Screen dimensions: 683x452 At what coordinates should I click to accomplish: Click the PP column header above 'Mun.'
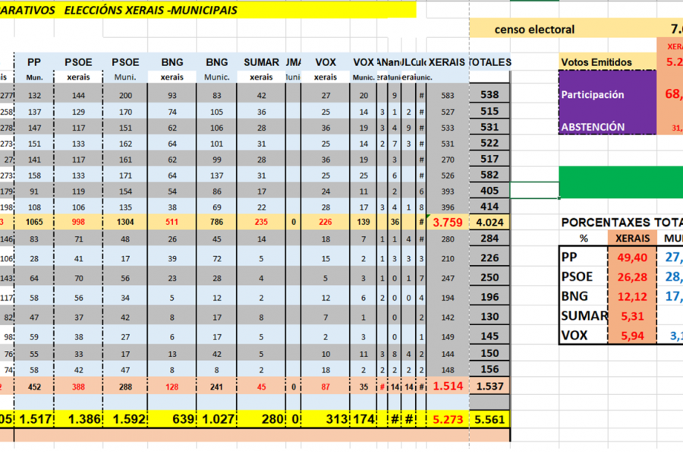pyautogui.click(x=34, y=62)
